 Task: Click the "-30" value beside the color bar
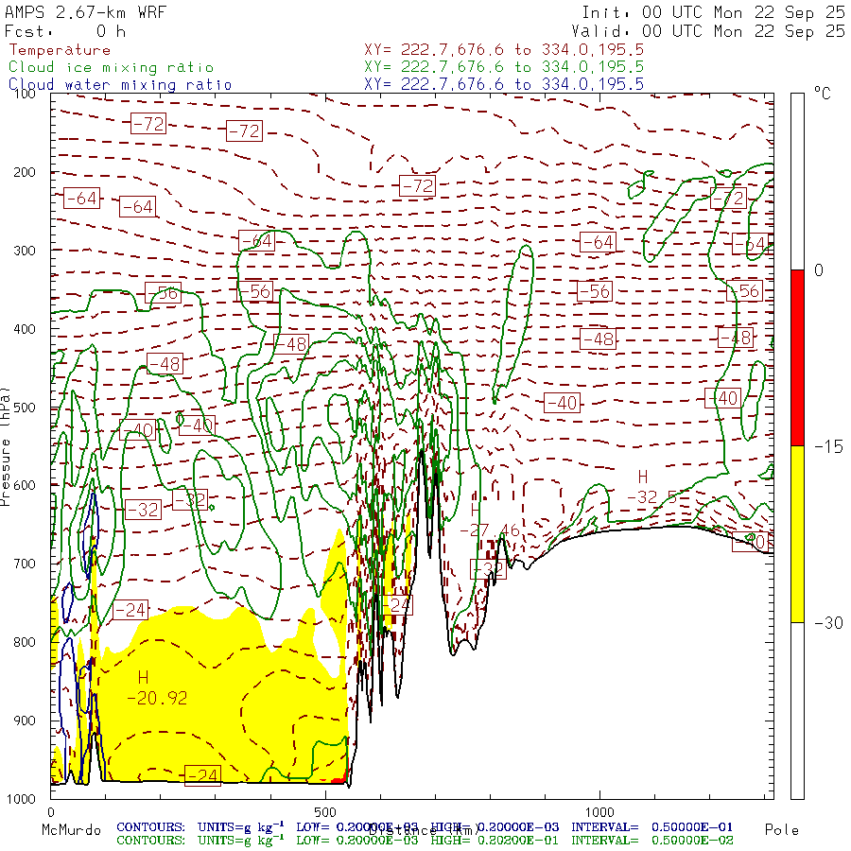coord(828,622)
